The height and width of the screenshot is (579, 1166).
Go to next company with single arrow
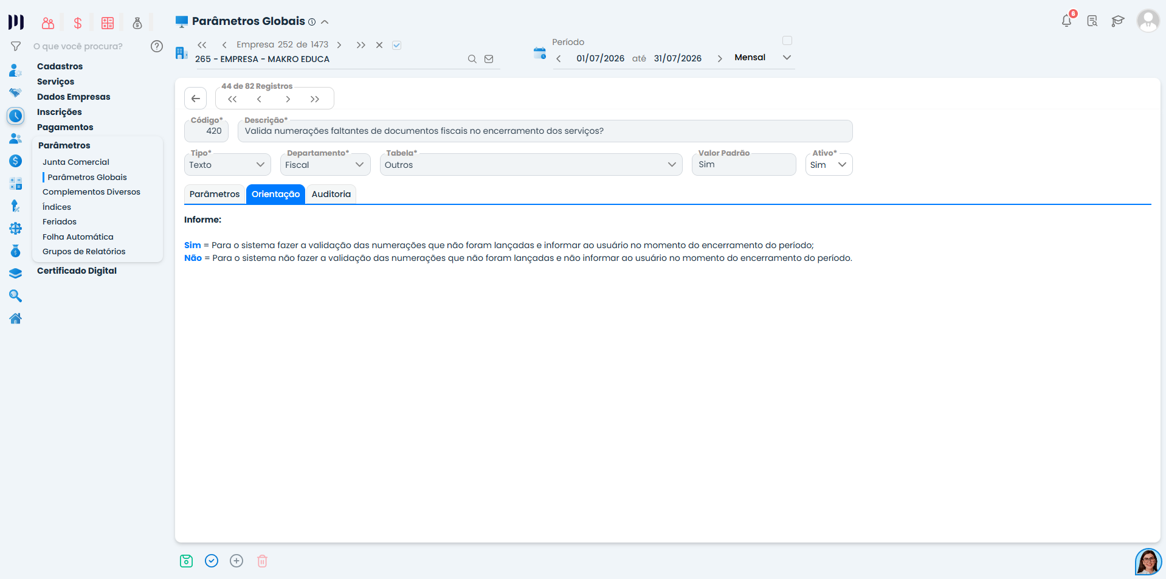tap(339, 45)
